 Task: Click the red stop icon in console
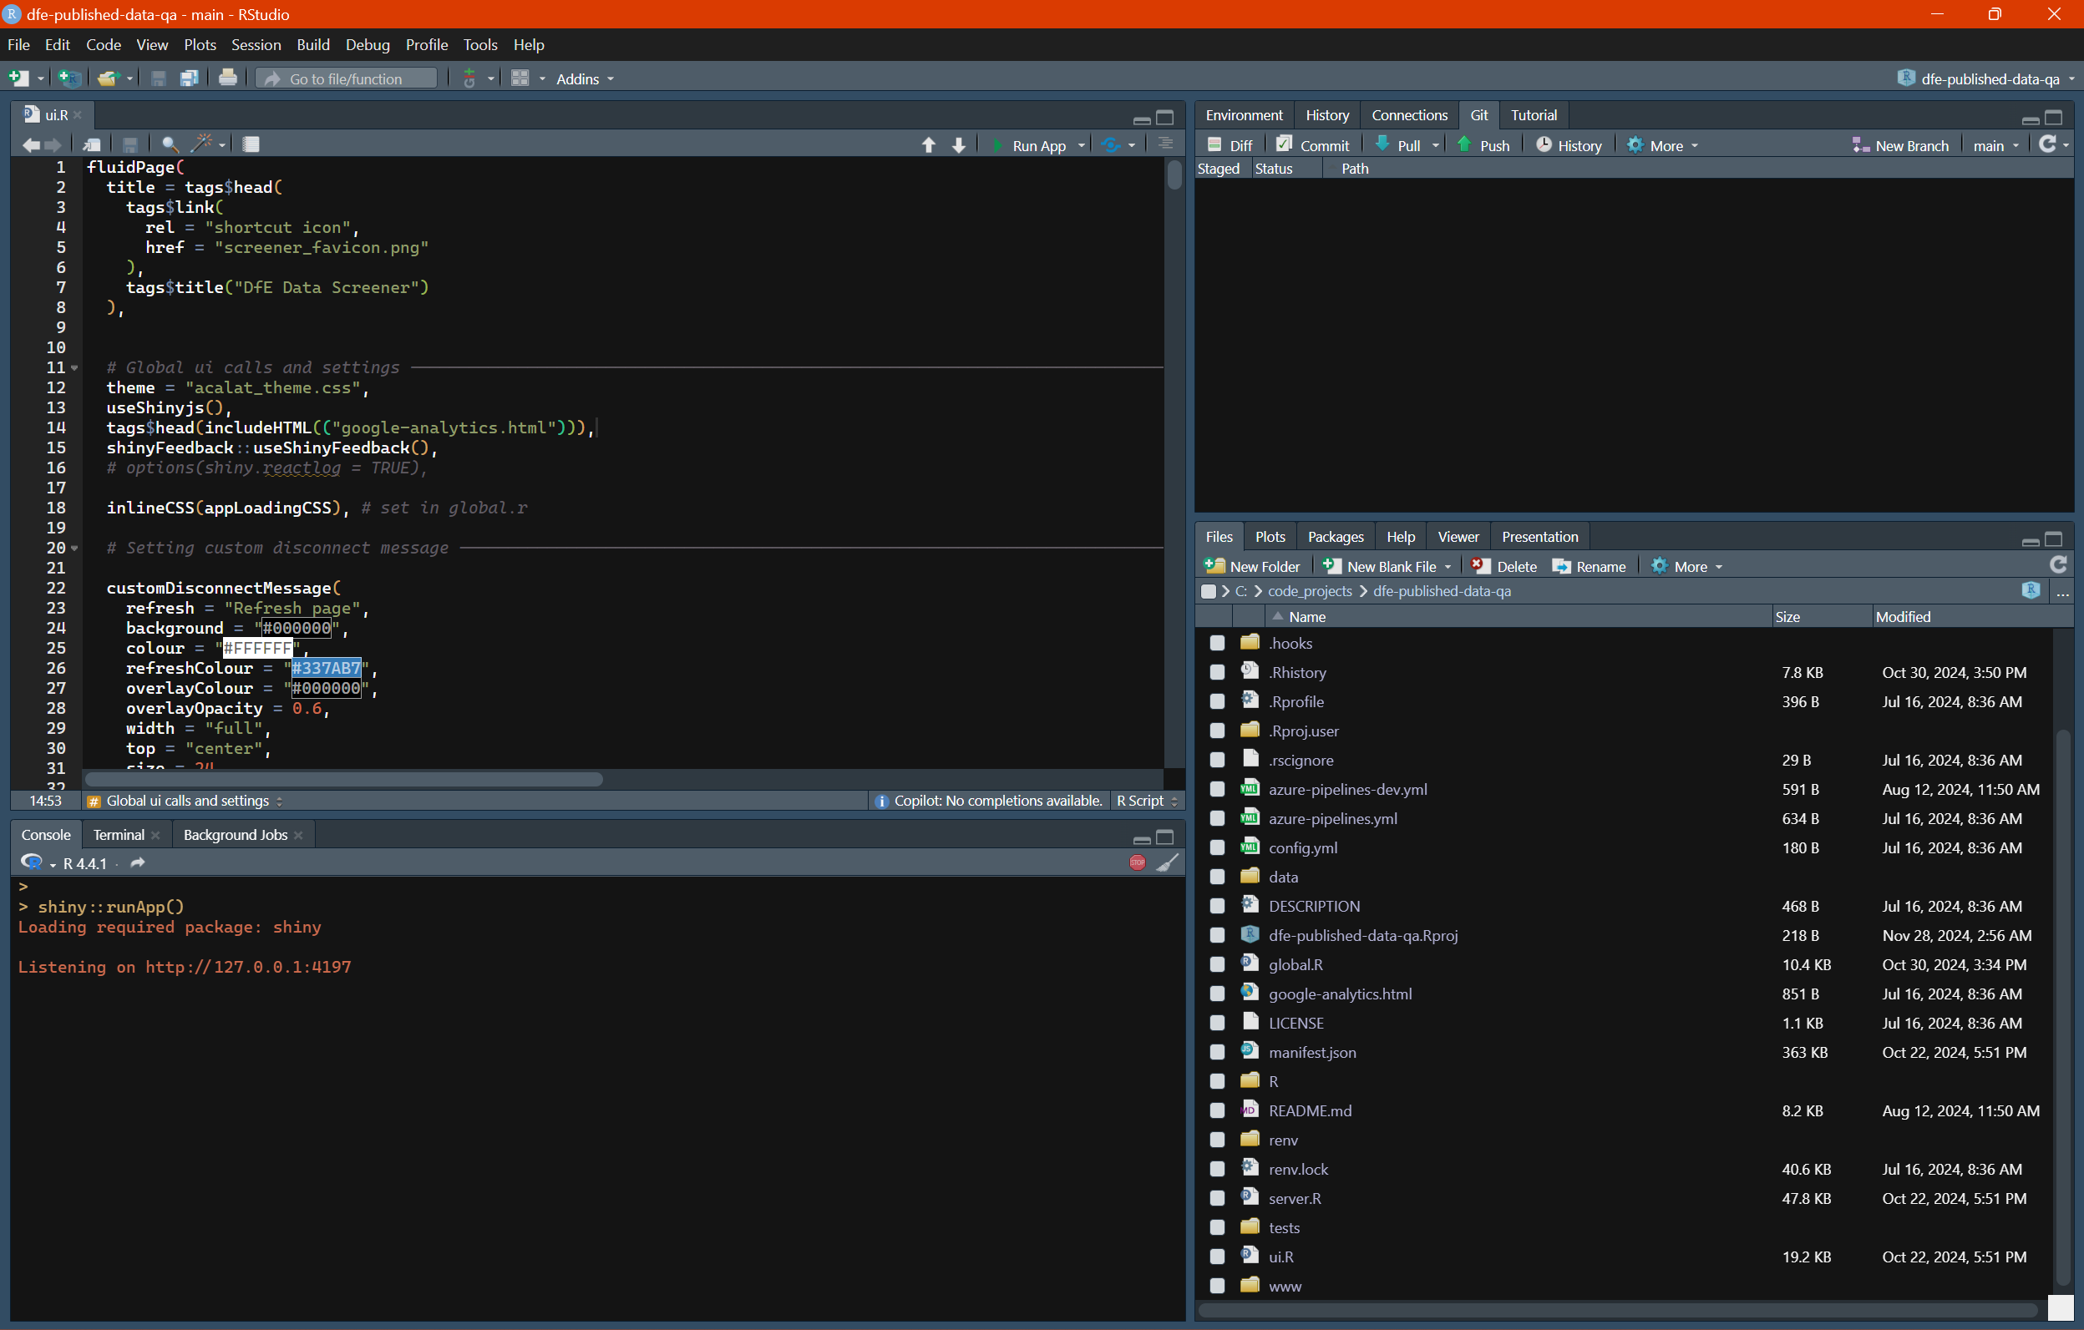pos(1137,862)
